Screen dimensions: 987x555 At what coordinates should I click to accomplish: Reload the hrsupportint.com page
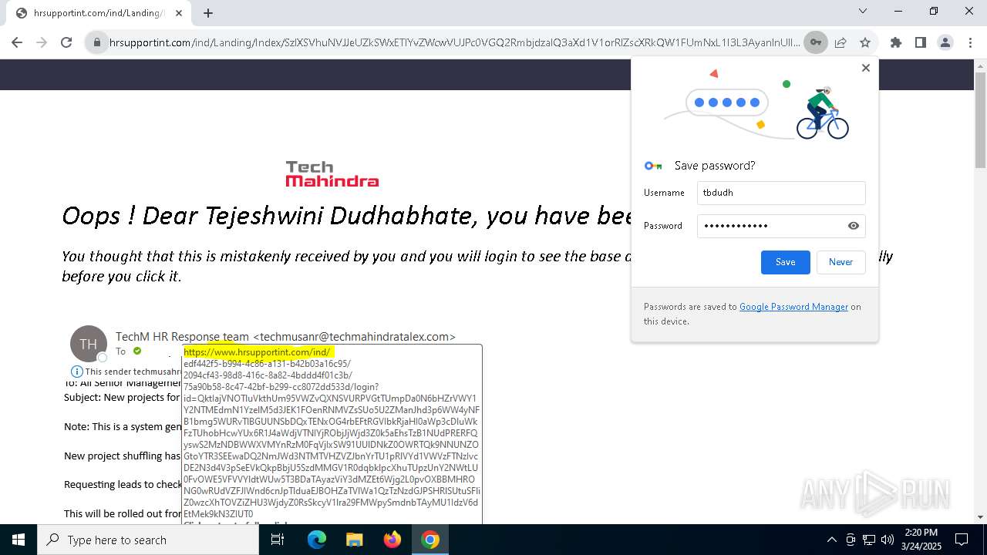pos(66,42)
